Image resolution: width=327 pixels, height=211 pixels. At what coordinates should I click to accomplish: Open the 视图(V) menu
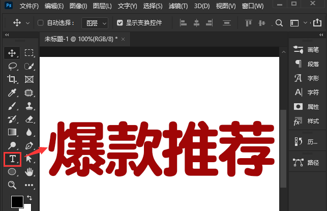pos(226,6)
